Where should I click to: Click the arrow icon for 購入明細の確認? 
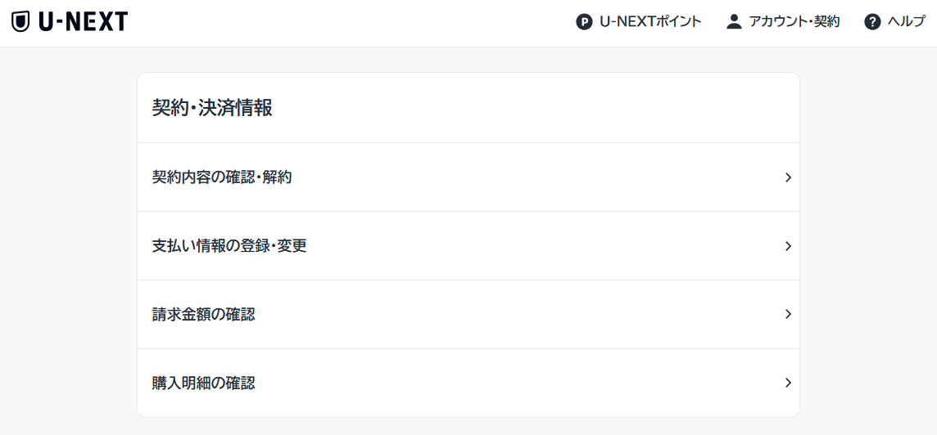point(788,383)
